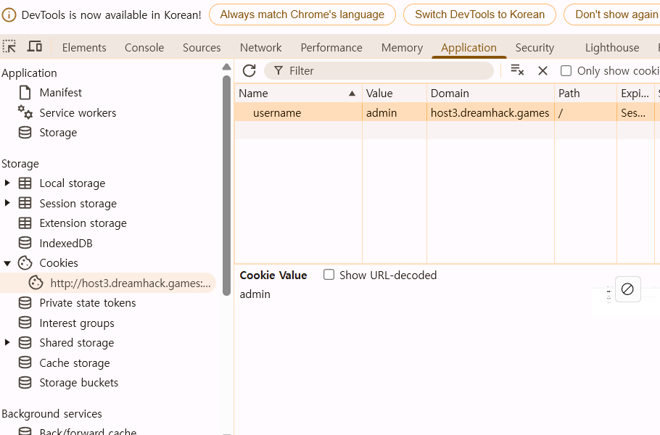Switch to the Sources tab
Viewport: 660px width, 435px height.
202,48
